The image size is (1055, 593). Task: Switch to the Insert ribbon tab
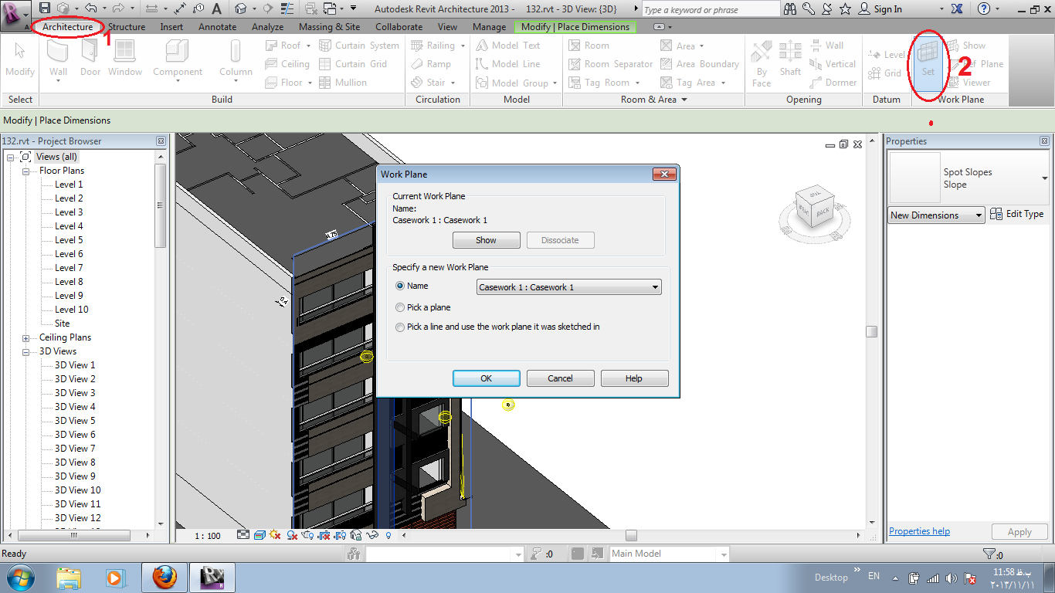coord(171,27)
